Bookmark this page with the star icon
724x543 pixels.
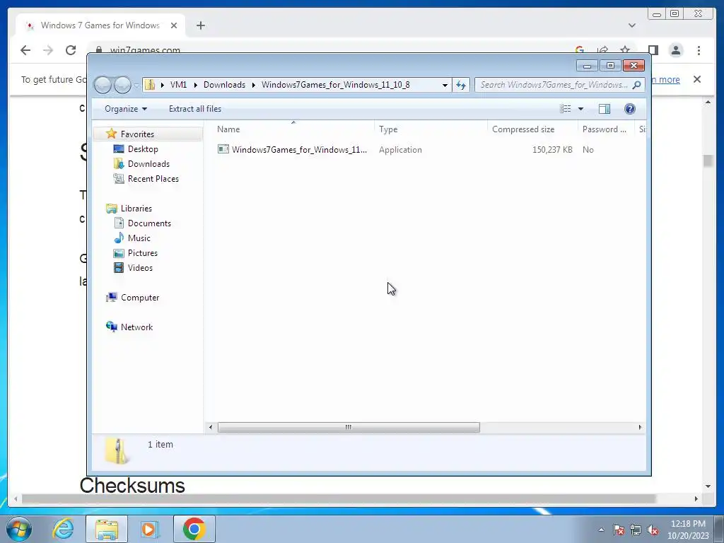tap(625, 50)
